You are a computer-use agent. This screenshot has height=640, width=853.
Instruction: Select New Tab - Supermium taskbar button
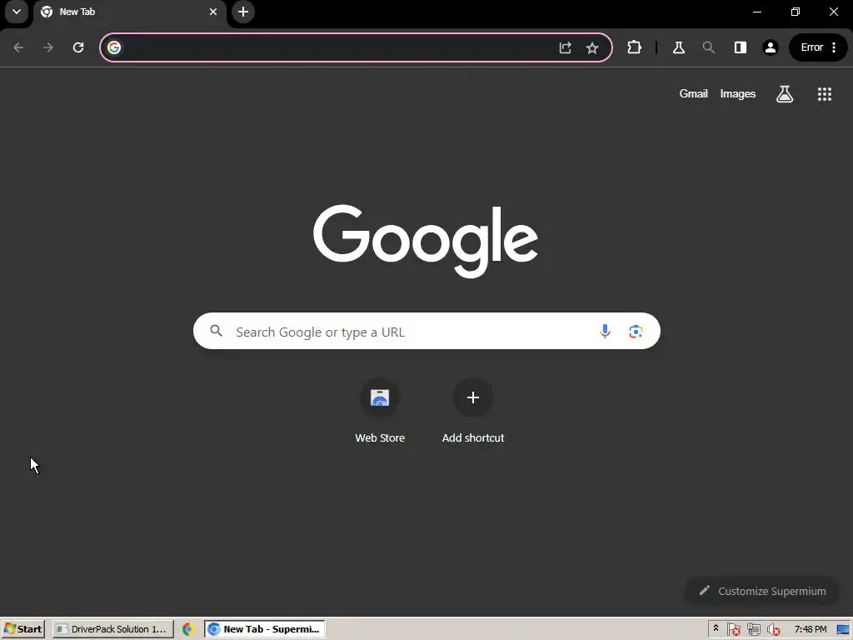265,629
